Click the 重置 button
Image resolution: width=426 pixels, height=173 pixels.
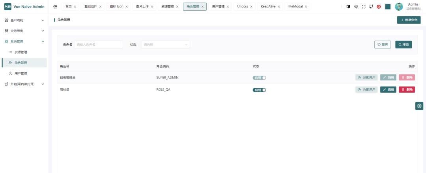tap(383, 45)
